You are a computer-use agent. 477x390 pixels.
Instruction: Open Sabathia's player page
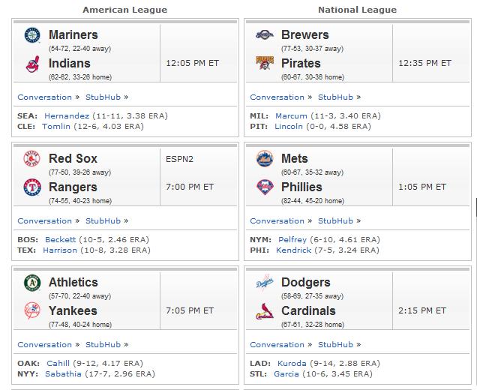(x=63, y=373)
